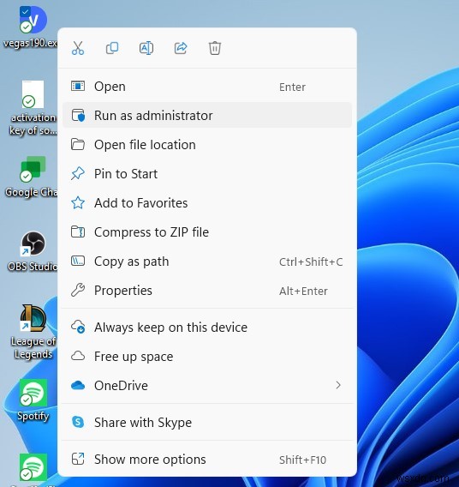Click the Copy icon in context menu

[112, 48]
